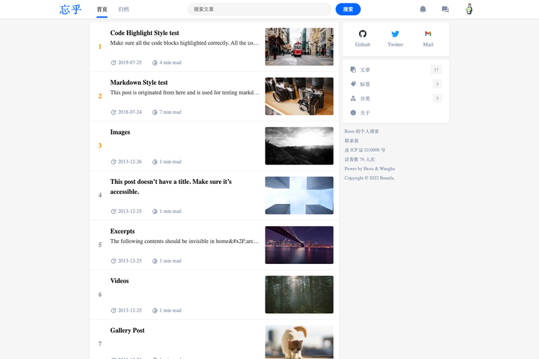Click the 关于 about info icon

point(353,112)
